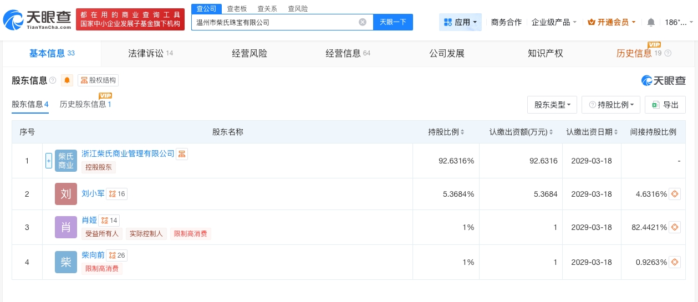This screenshot has width=698, height=302.
Task: Open the 经营风险 tab
Action: (x=249, y=53)
